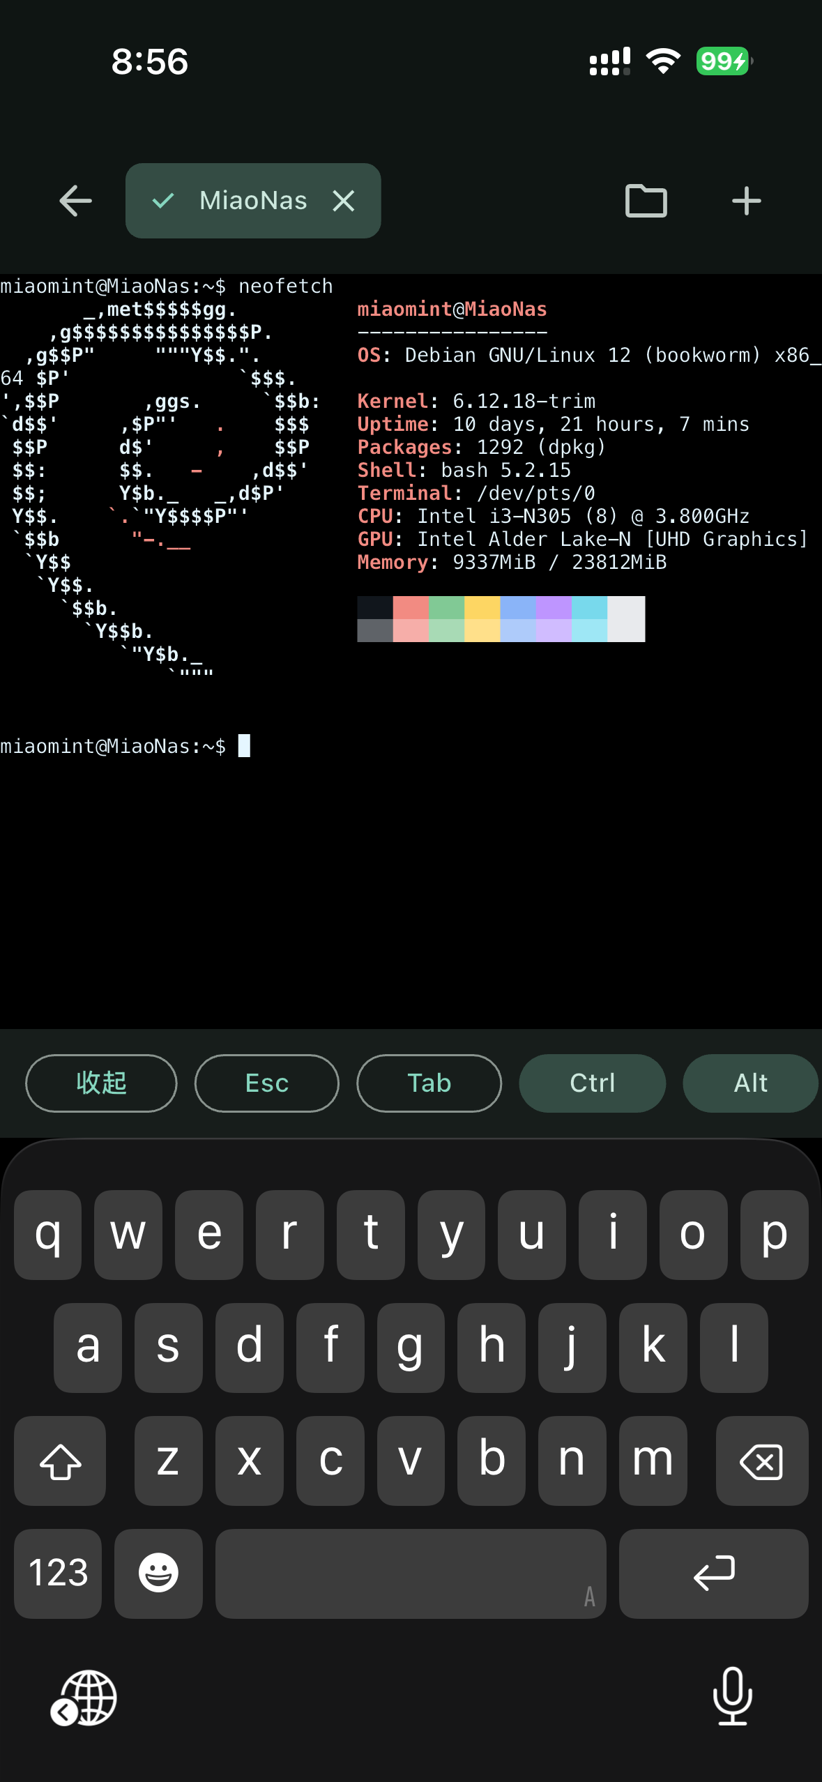Open the folder file browser icon

(646, 201)
